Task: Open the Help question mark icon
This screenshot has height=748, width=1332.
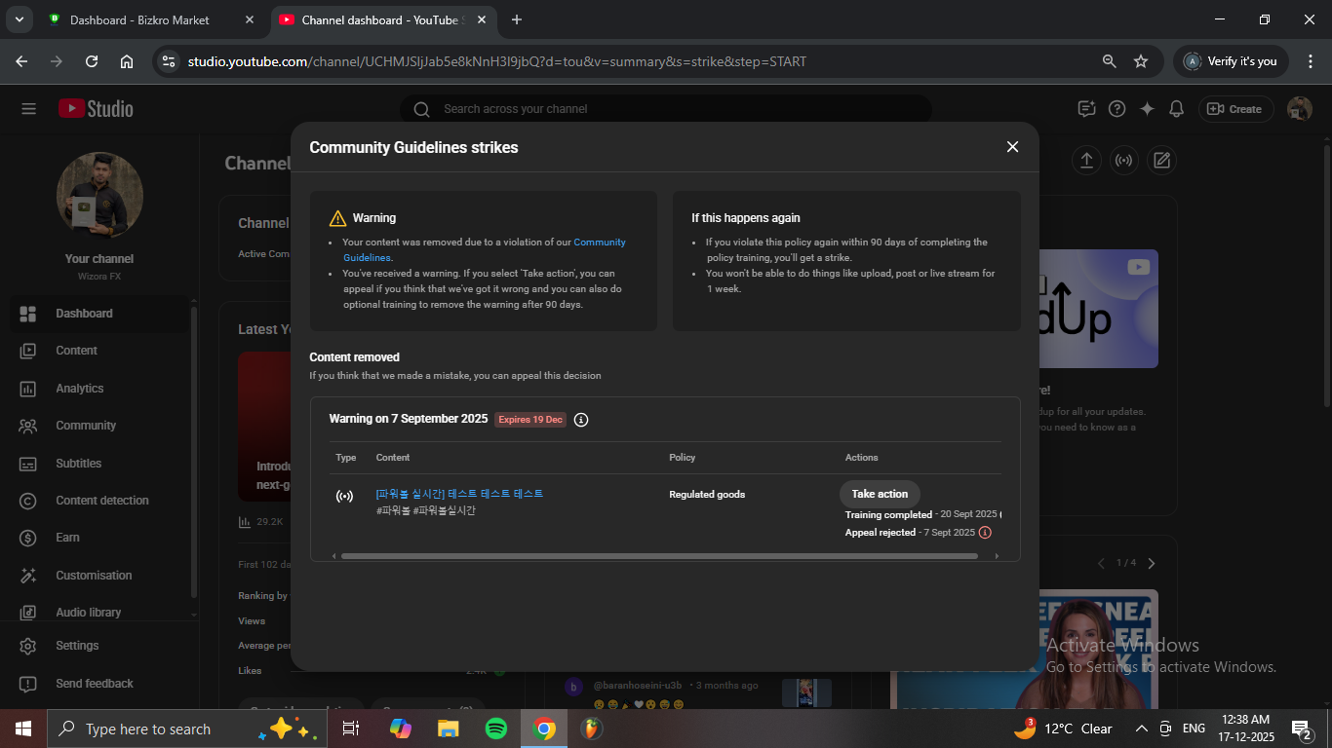Action: coord(1117,109)
